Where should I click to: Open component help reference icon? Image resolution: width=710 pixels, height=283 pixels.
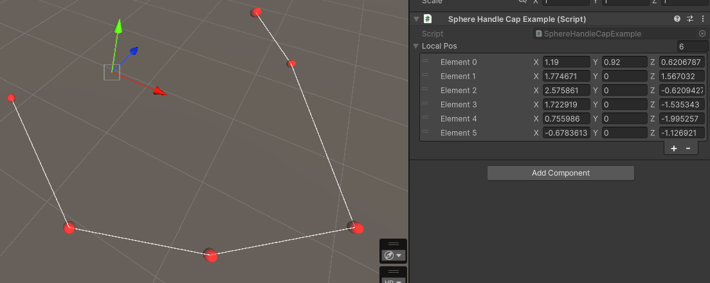[677, 19]
